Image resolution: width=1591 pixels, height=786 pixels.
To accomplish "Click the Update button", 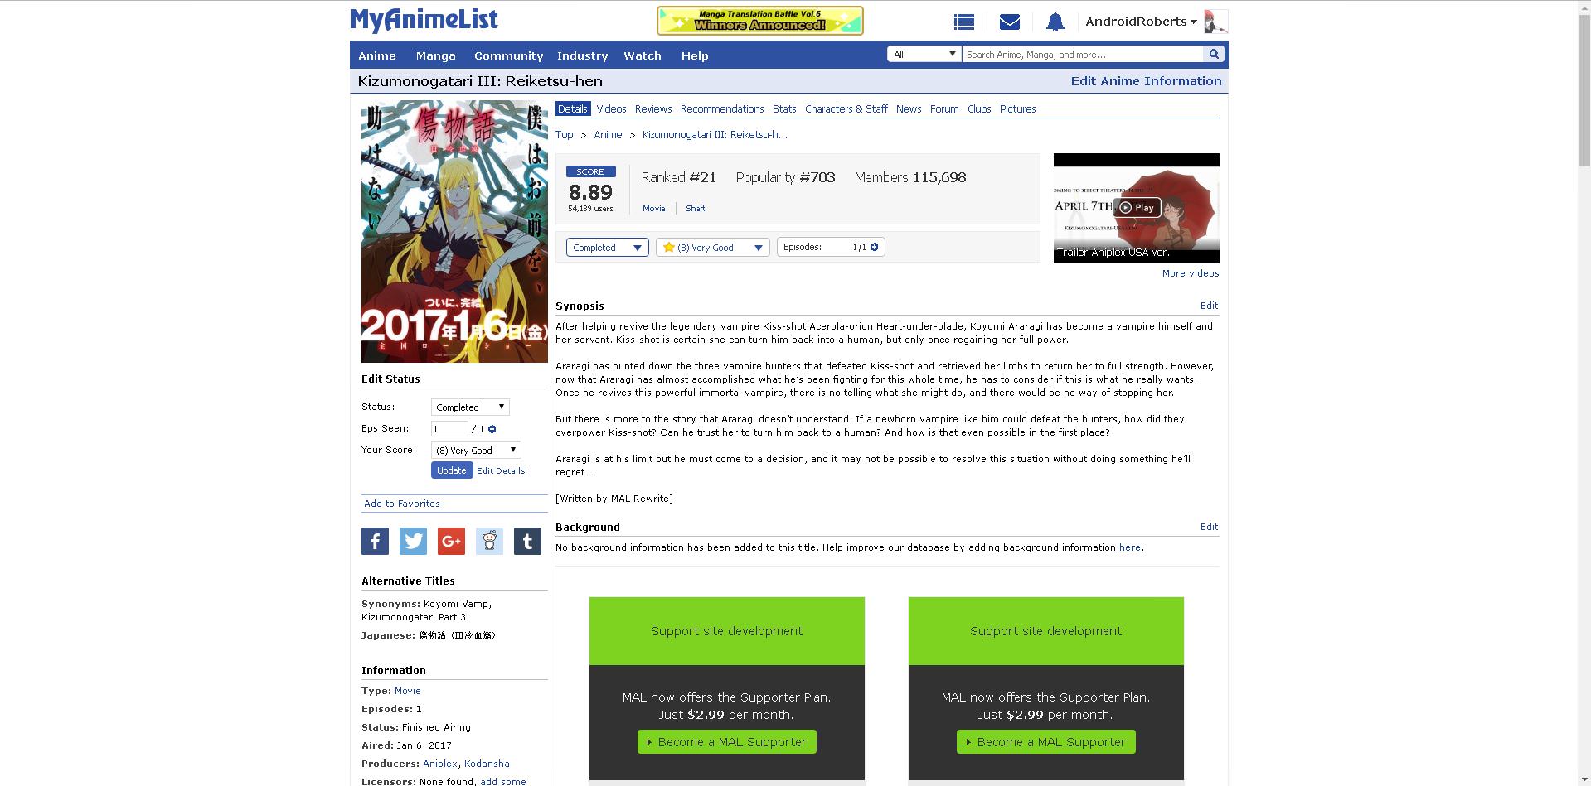I will [x=452, y=470].
